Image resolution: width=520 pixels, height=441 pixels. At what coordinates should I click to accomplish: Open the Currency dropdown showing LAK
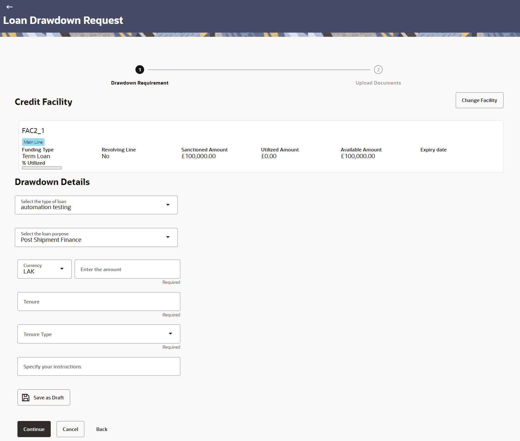click(x=45, y=269)
